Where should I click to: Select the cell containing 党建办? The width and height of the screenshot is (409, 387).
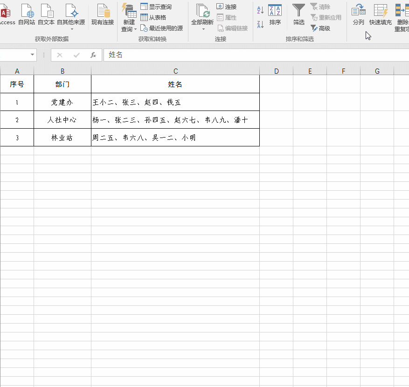click(x=62, y=102)
